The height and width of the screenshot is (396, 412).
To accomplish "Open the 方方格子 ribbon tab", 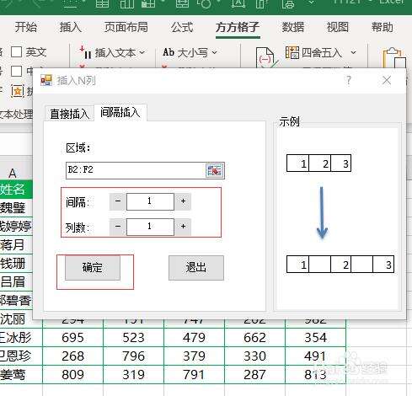I will (x=238, y=27).
